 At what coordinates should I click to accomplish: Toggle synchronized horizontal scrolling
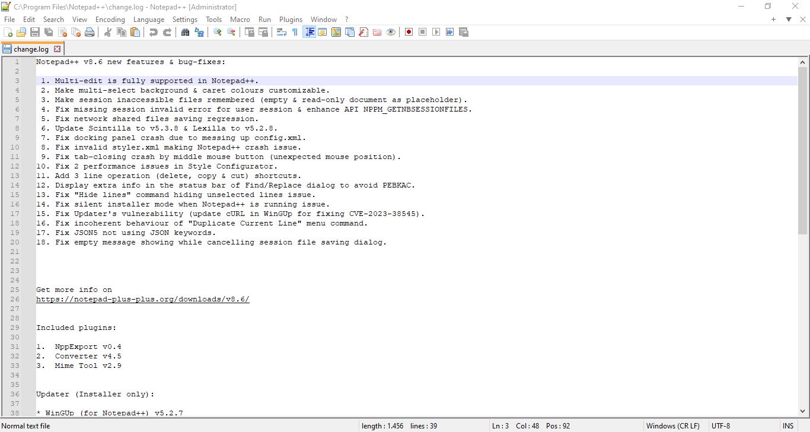click(x=263, y=32)
